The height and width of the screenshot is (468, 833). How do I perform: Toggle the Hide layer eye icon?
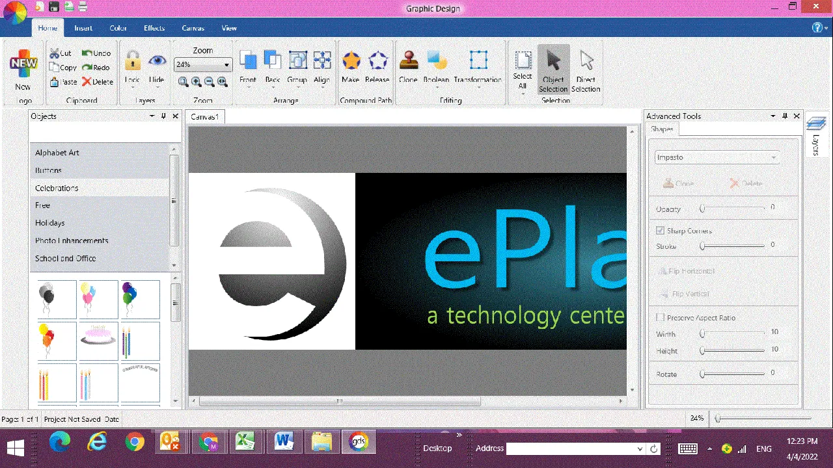pos(157,61)
